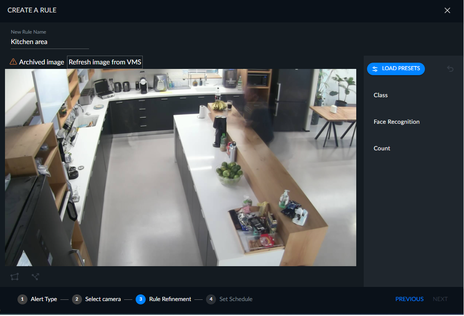The height and width of the screenshot is (316, 464).
Task: Click the NEXT button
Action: [x=440, y=299]
